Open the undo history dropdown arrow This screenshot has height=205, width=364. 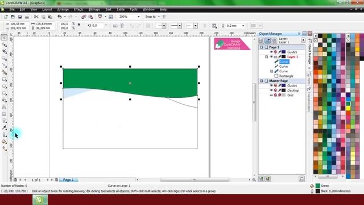click(x=65, y=17)
